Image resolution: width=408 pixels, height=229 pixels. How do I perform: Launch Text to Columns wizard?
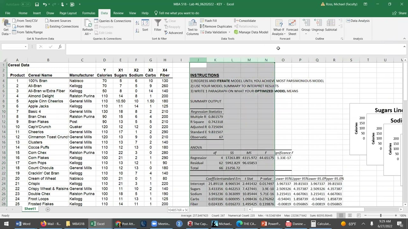coord(192,27)
